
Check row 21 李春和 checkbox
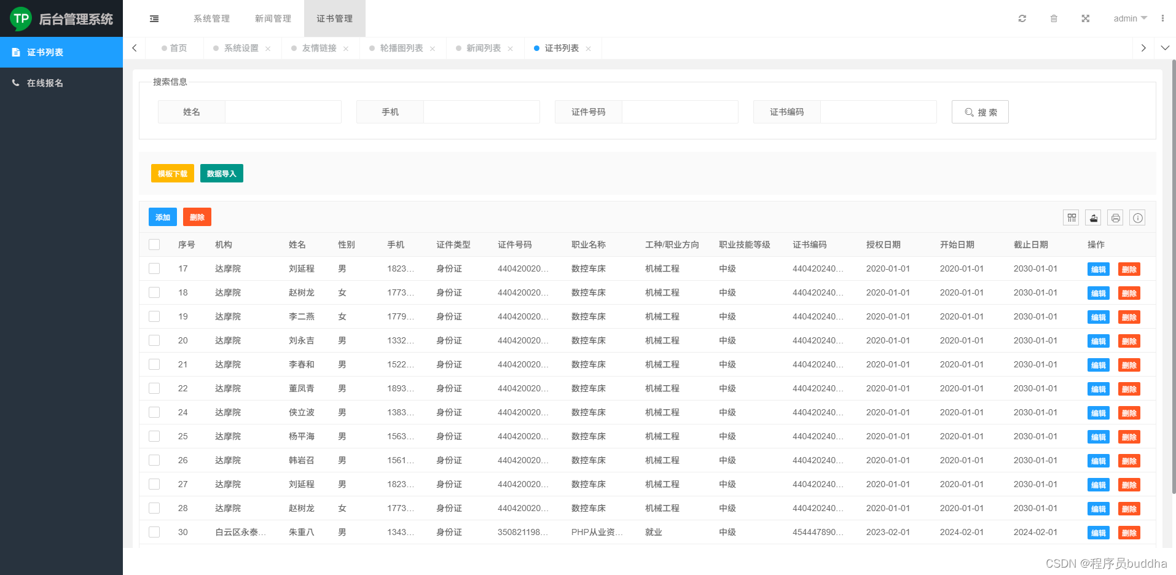tap(154, 364)
